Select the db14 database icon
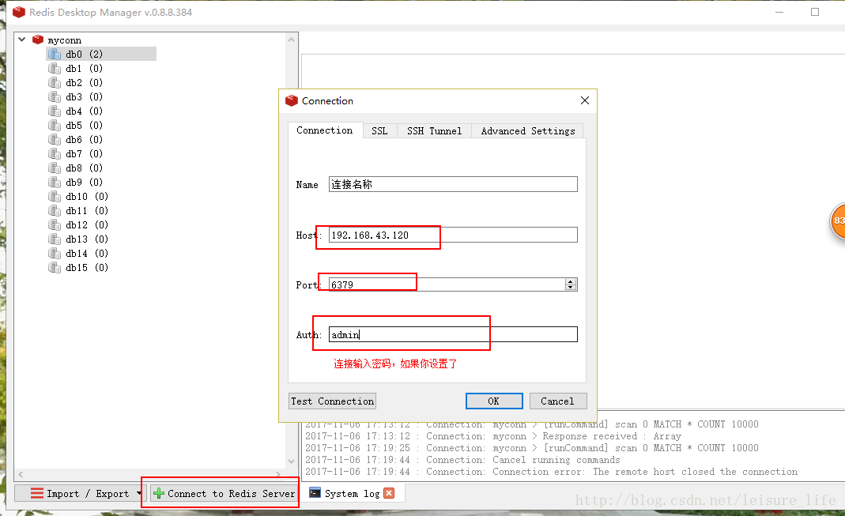The height and width of the screenshot is (516, 845). click(55, 253)
